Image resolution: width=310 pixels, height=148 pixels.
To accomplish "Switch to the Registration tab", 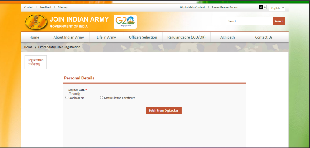I will [x=35, y=62].
